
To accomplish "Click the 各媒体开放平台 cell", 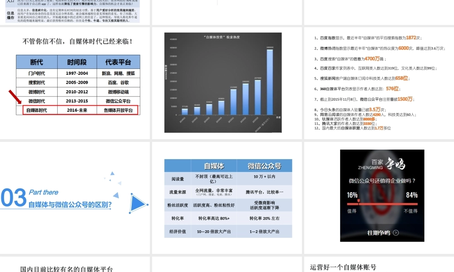I will [x=118, y=110].
